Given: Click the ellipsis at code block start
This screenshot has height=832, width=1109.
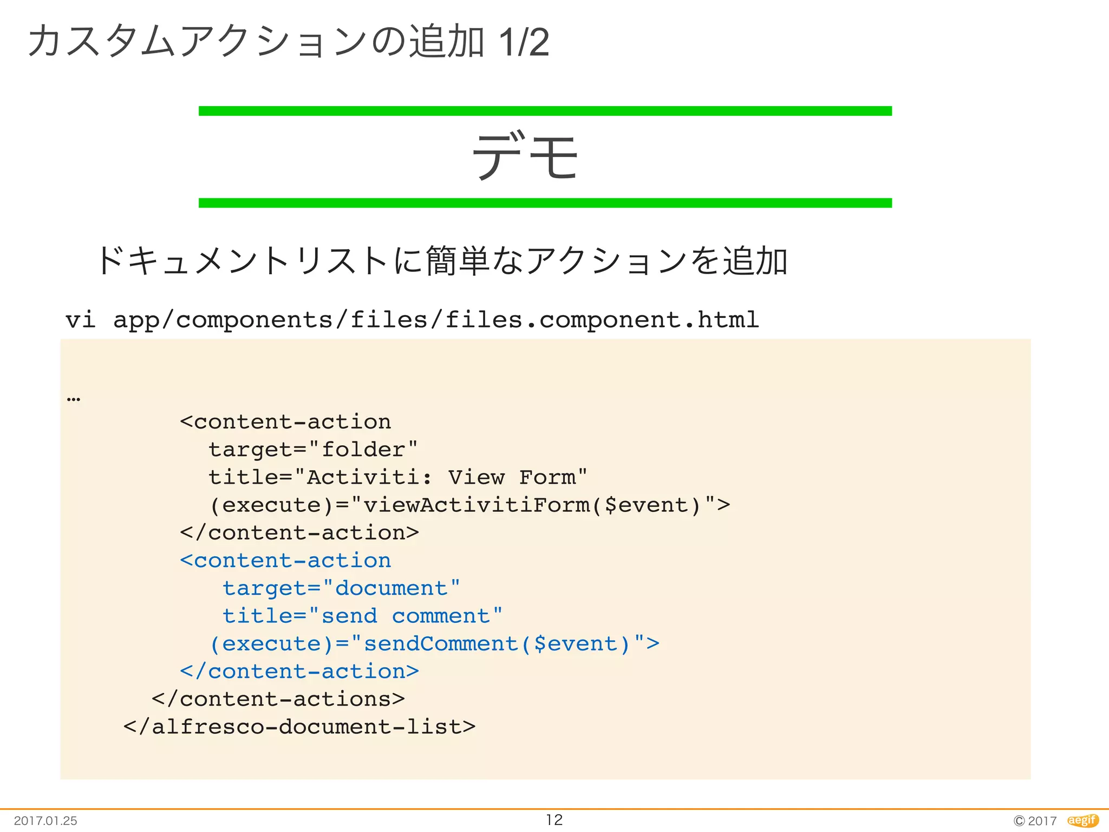Looking at the screenshot, I should click(74, 399).
